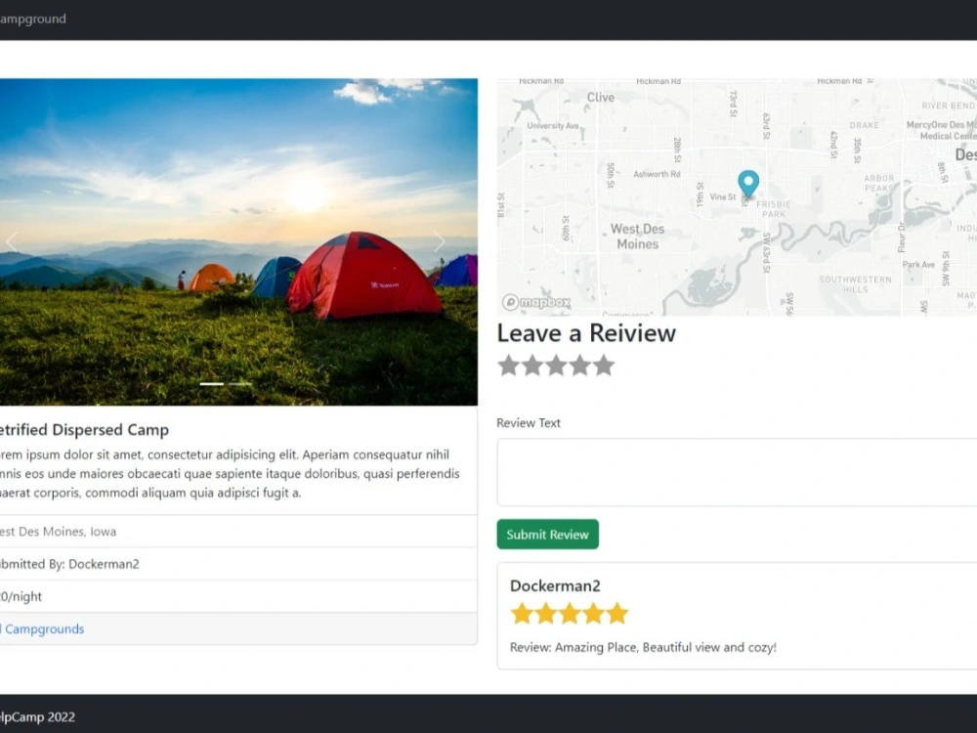The width and height of the screenshot is (977, 733).
Task: Select the first rating star
Action: click(x=508, y=366)
